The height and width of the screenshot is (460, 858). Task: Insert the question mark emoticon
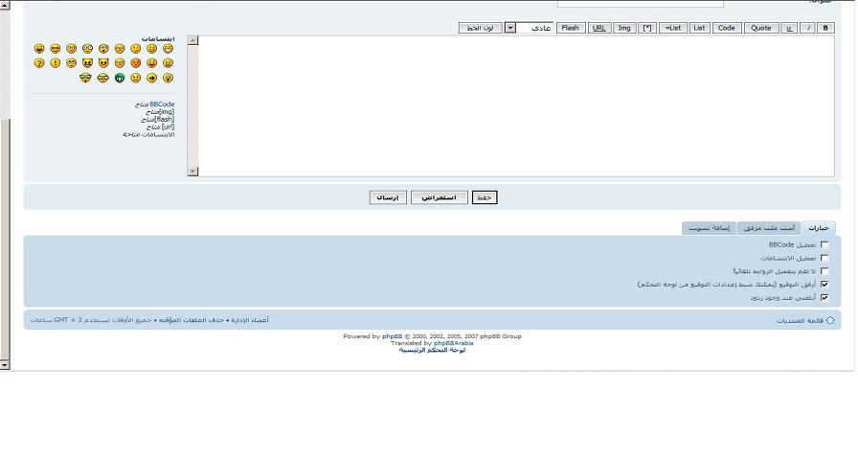[39, 63]
